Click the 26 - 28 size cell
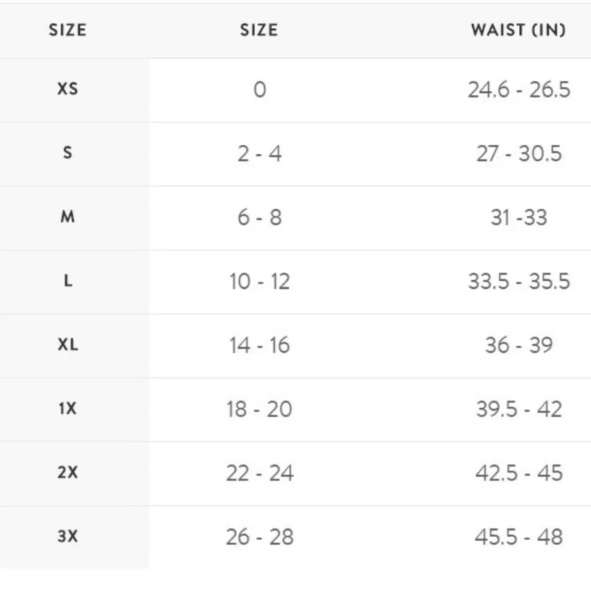 (x=259, y=537)
